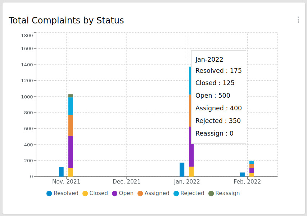Select the Nov 2021 blue Resolved bar
The image size is (307, 216).
pyautogui.click(x=61, y=172)
